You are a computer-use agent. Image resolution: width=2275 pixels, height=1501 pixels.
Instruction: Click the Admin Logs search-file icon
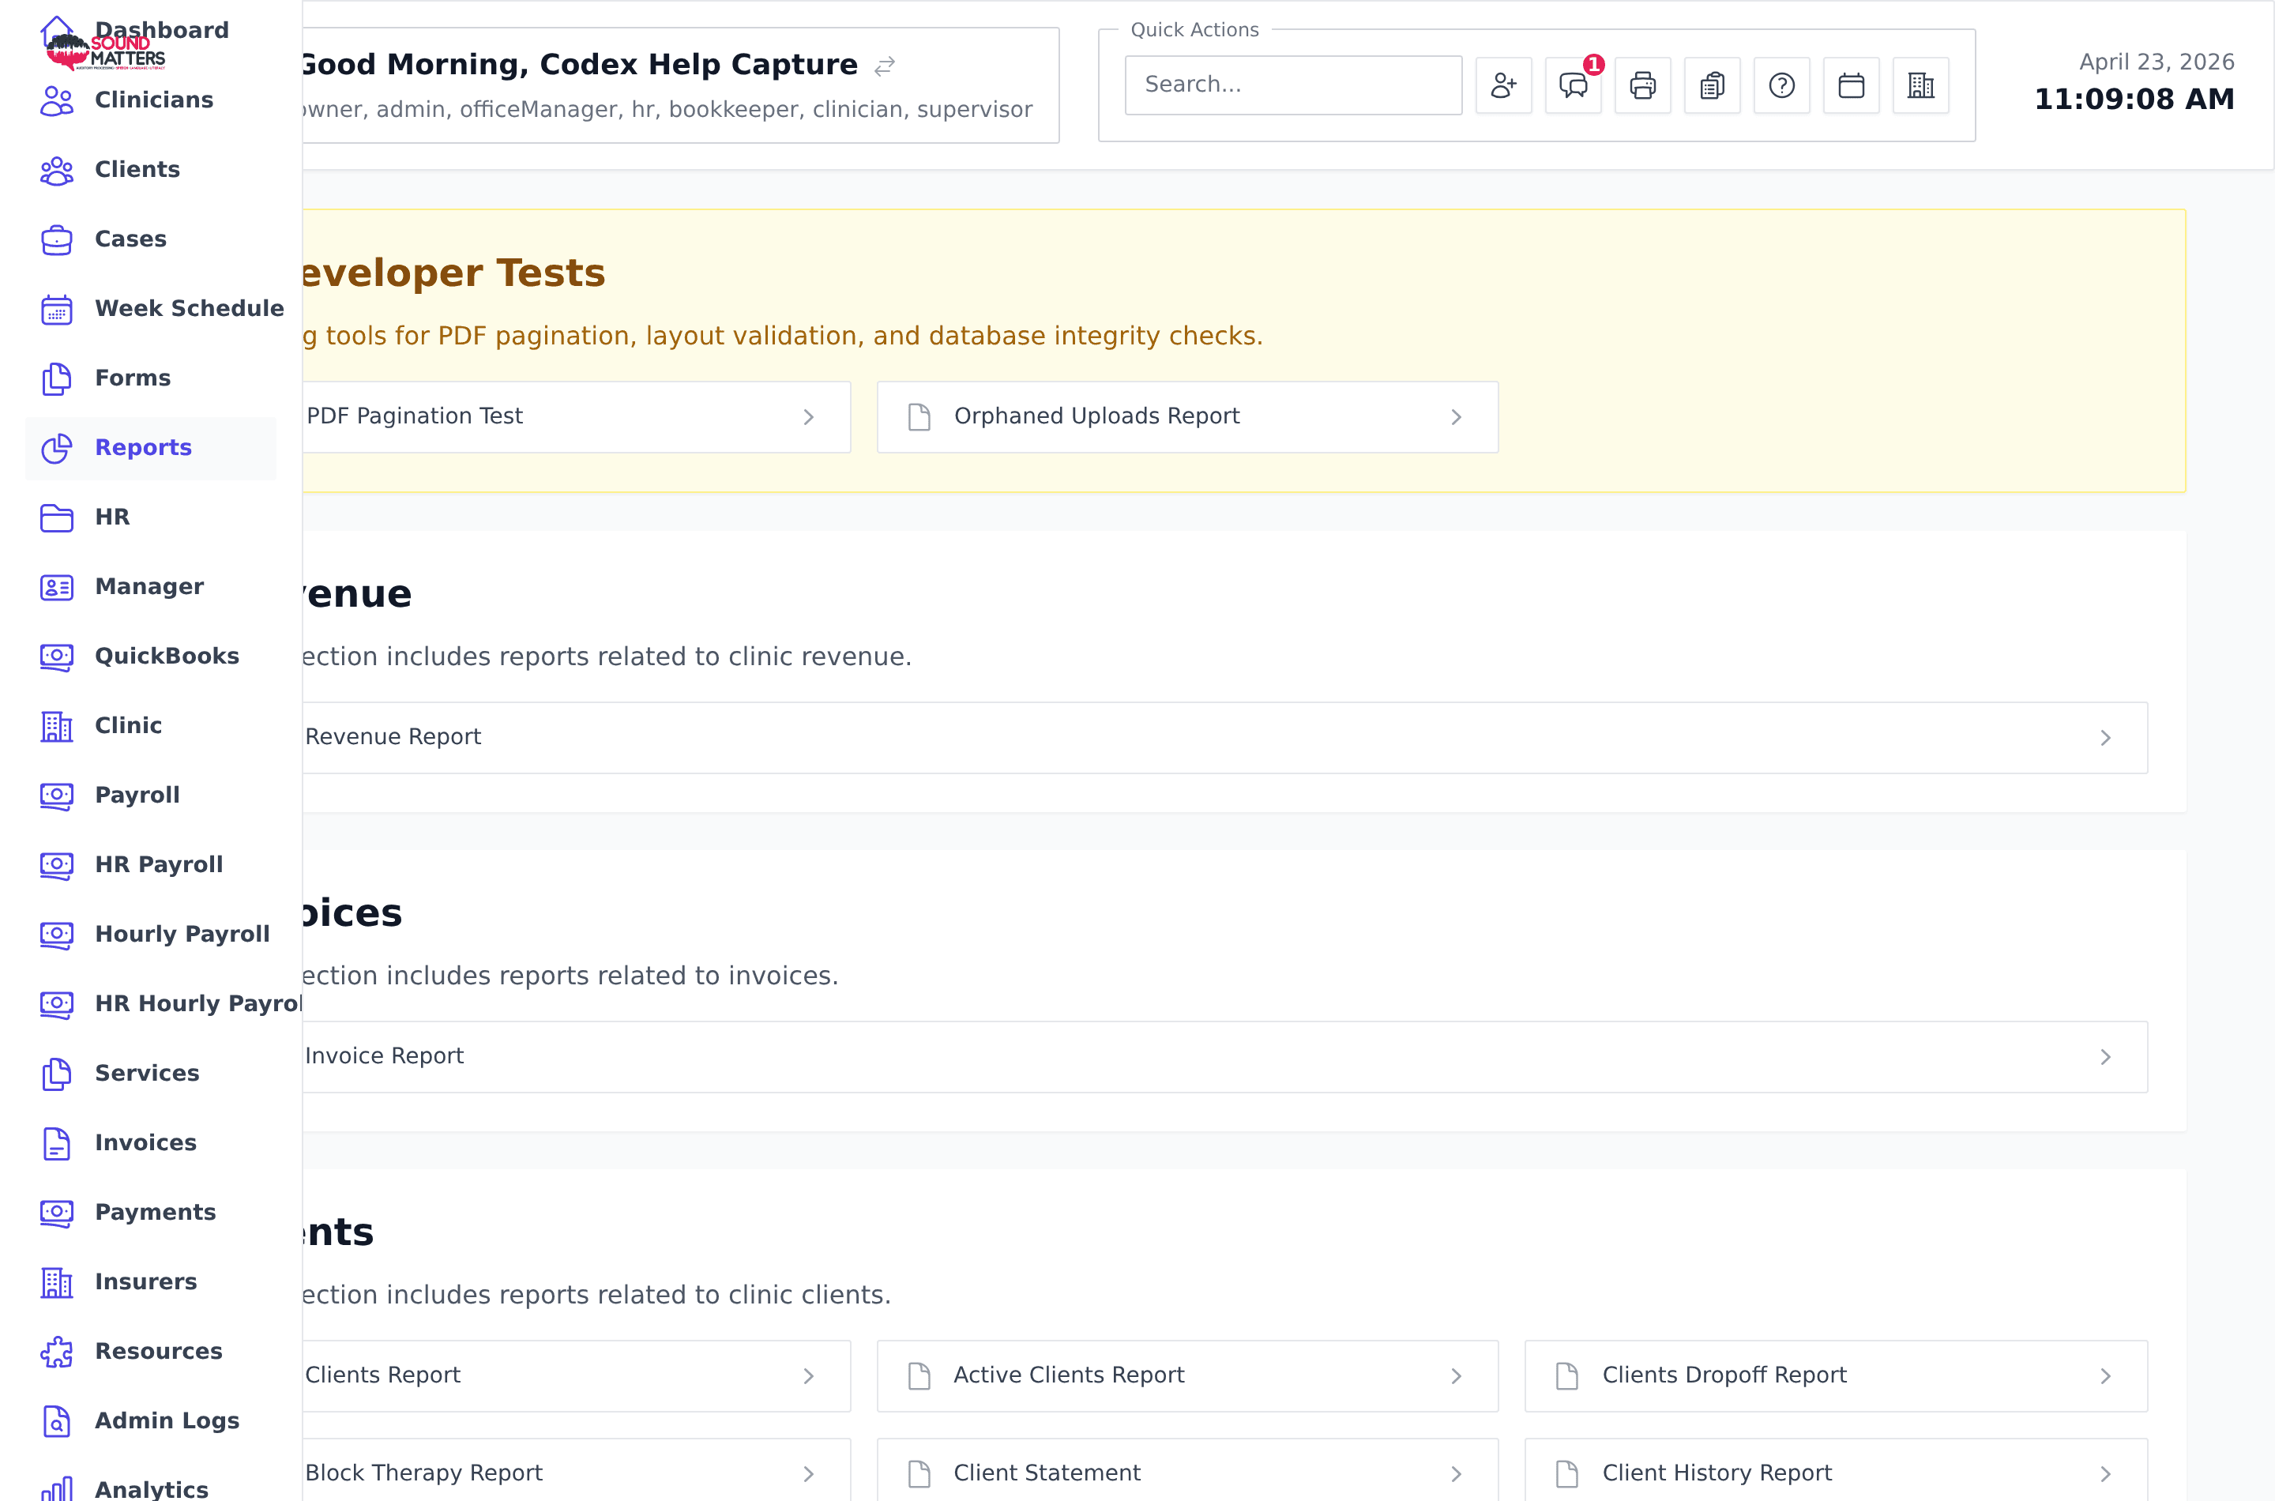pos(56,1421)
